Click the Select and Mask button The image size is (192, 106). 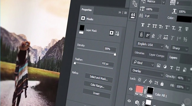pyautogui.click(x=99, y=78)
